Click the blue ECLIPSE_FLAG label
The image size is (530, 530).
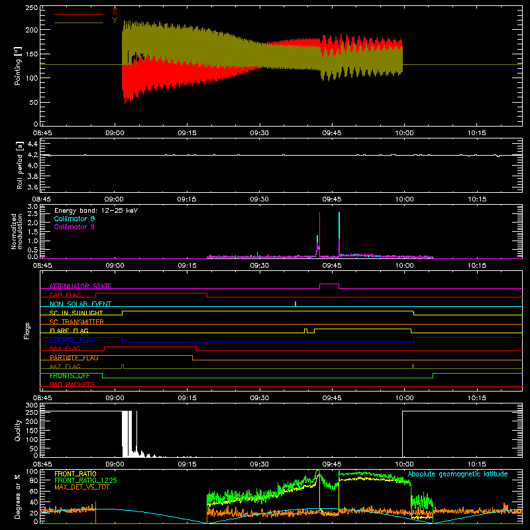(72, 340)
